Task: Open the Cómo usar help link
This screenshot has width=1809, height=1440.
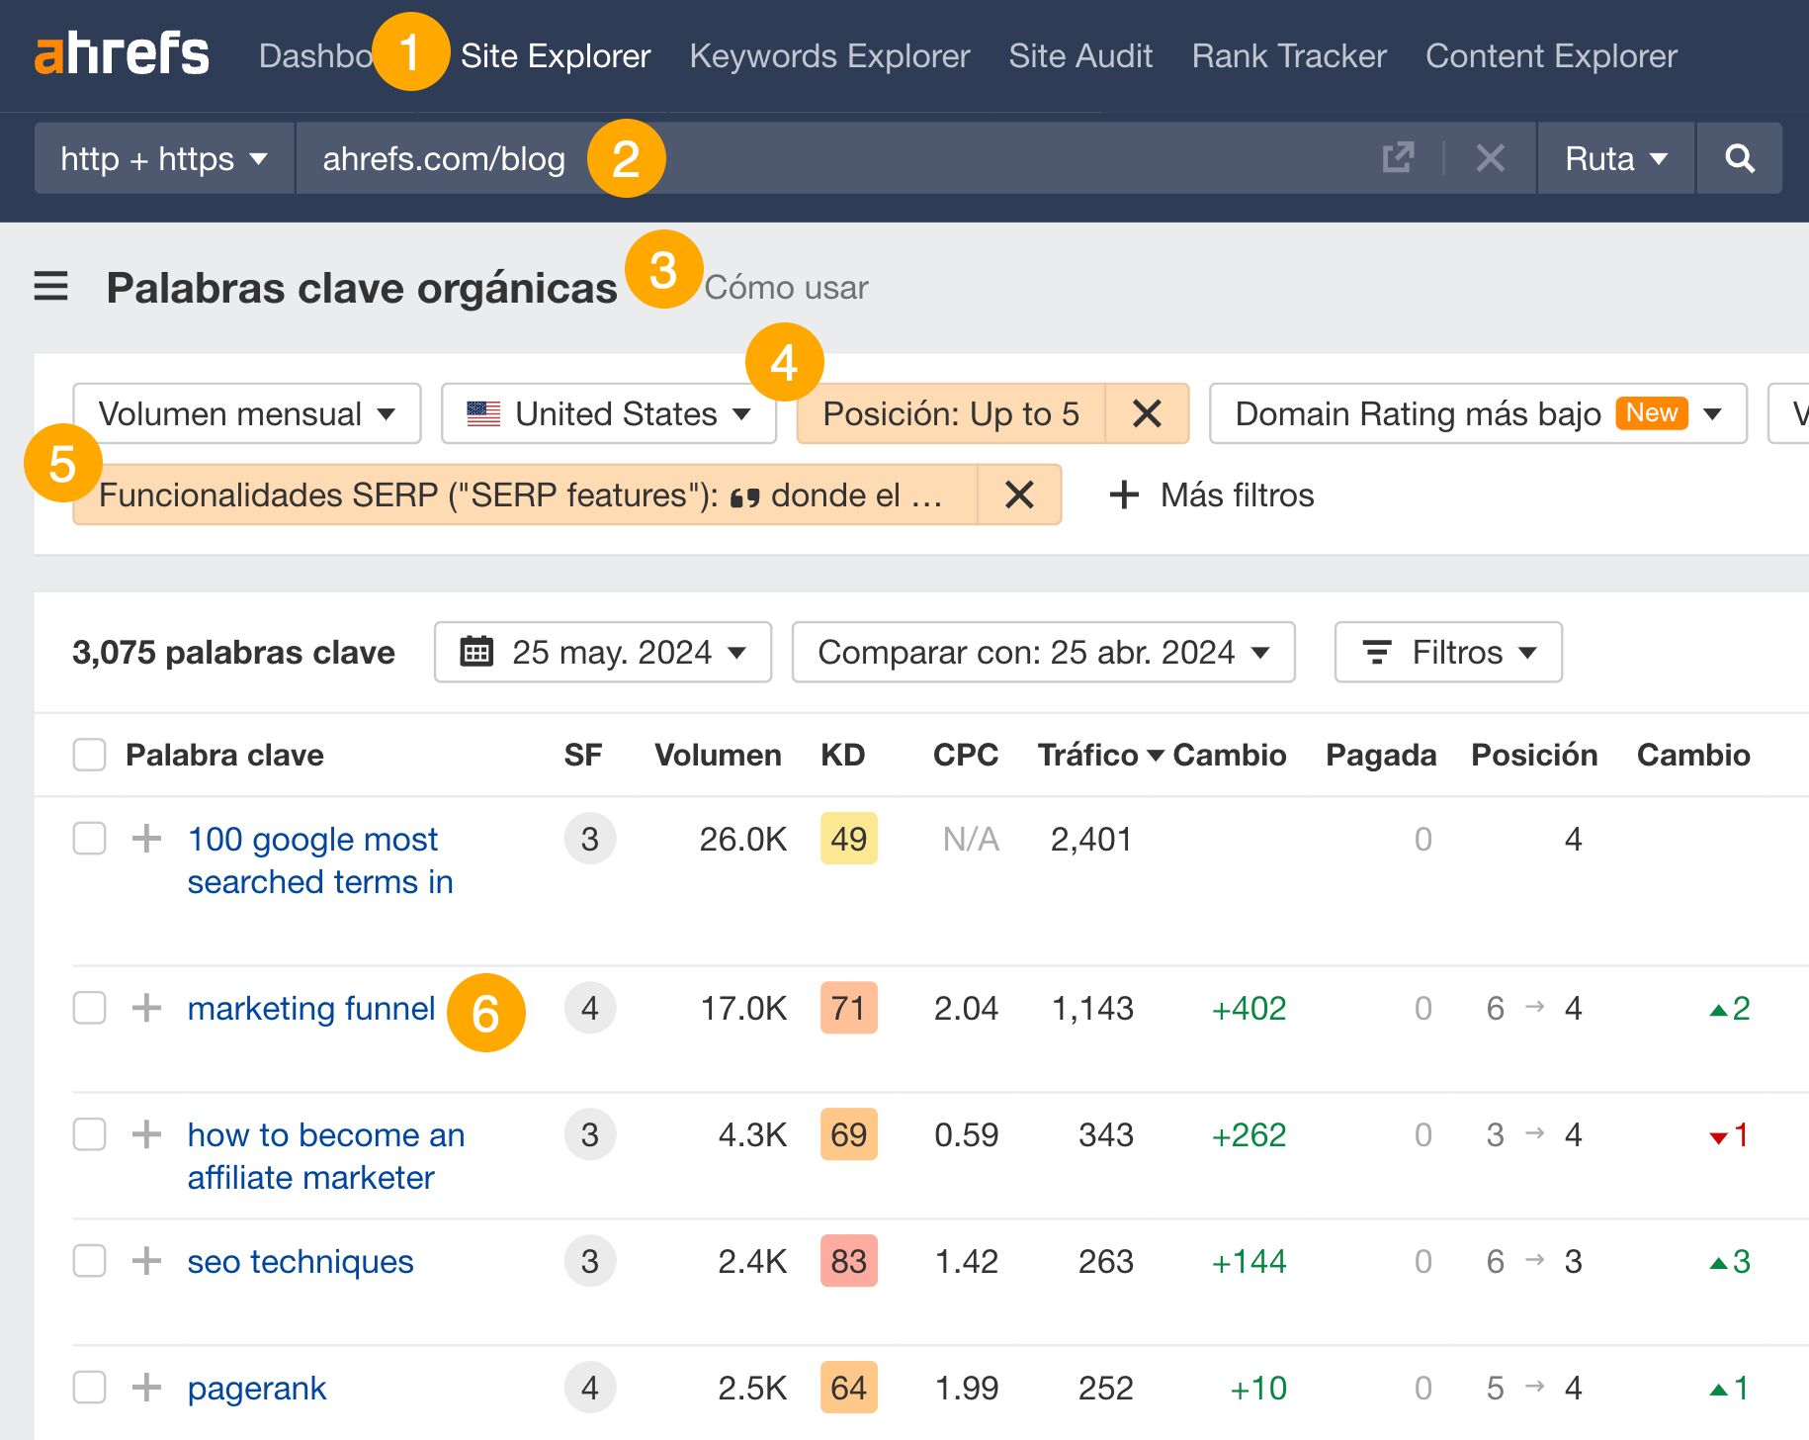Action: point(786,288)
